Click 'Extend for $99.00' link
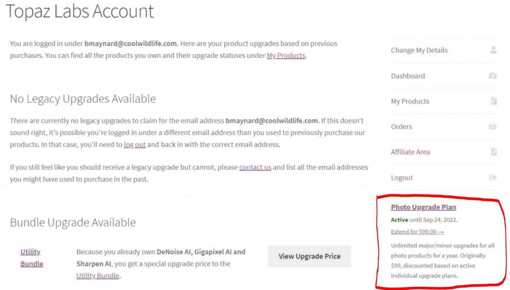Screen dimensions: 510x290 tap(417, 232)
